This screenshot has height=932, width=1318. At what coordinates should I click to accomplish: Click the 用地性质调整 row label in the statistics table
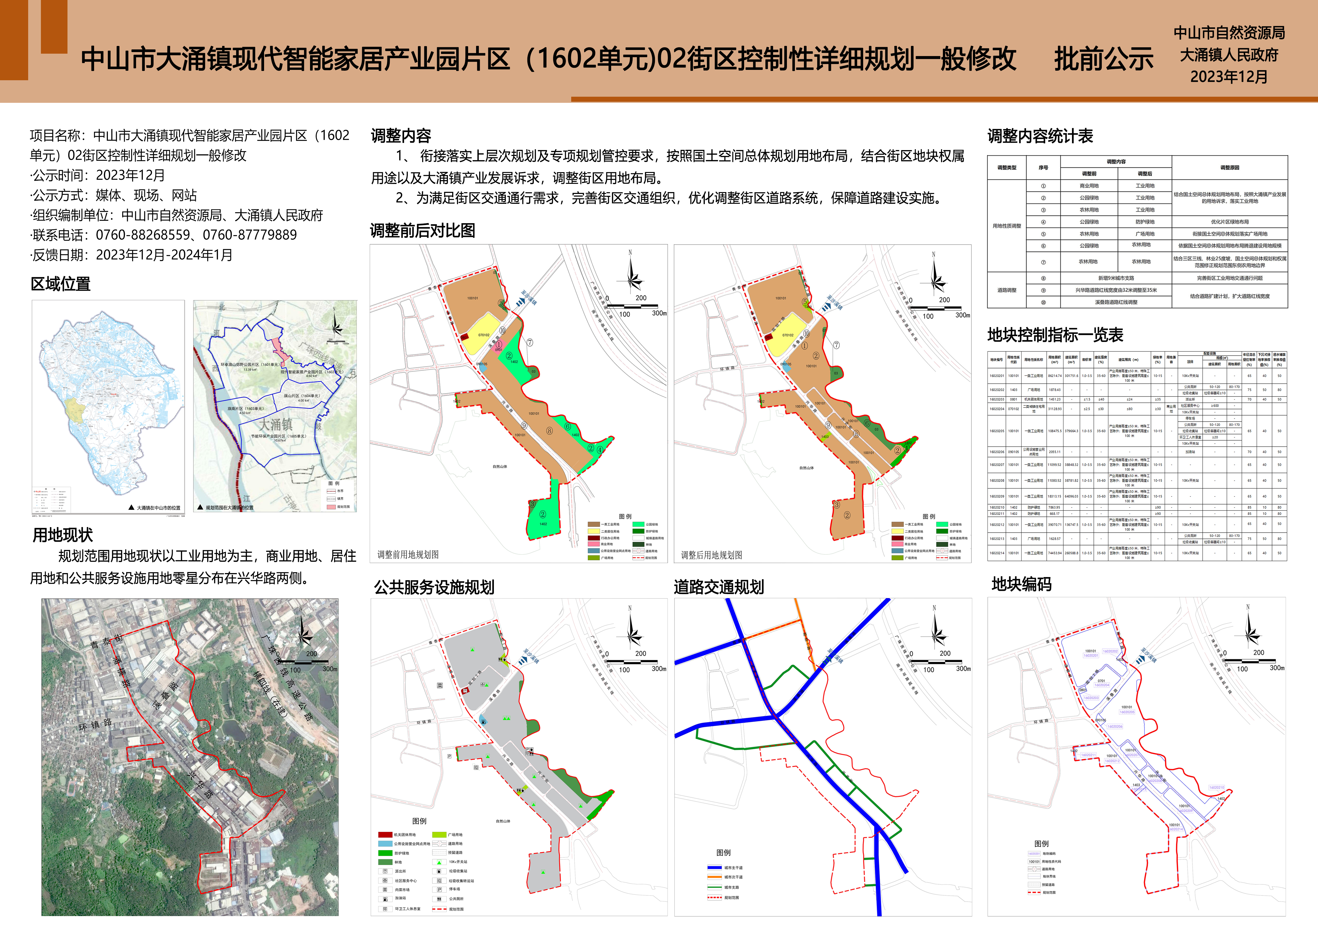pyautogui.click(x=1007, y=226)
